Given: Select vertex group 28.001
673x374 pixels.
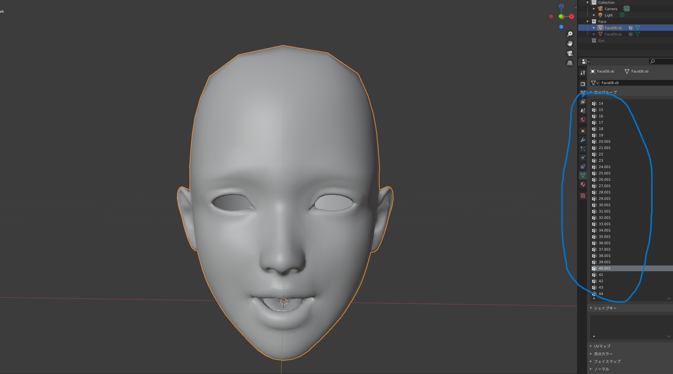Looking at the screenshot, I should point(632,192).
